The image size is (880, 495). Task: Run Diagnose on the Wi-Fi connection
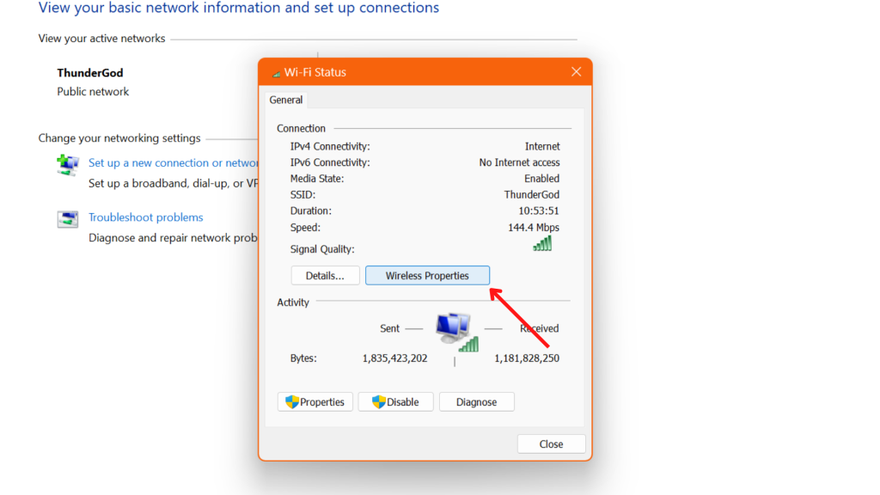pyautogui.click(x=476, y=402)
